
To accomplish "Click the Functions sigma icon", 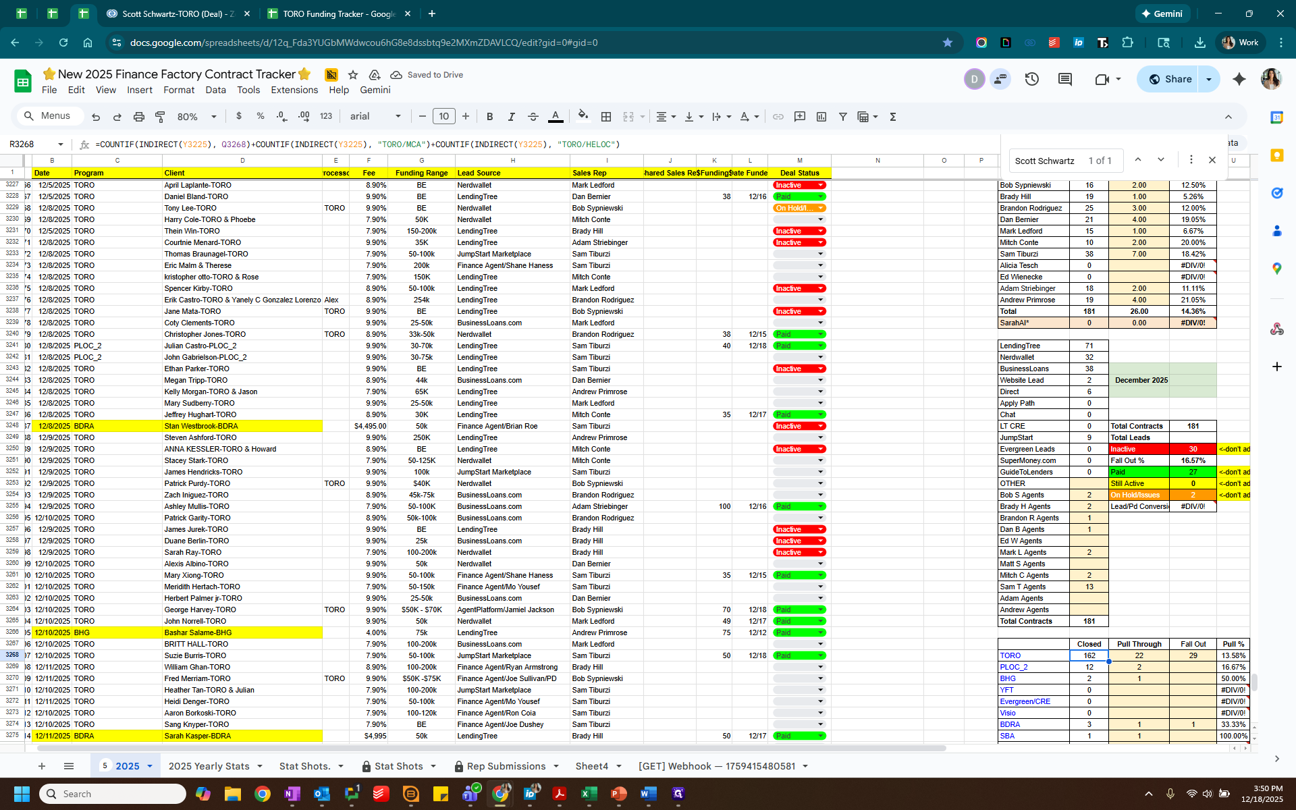I will point(893,117).
